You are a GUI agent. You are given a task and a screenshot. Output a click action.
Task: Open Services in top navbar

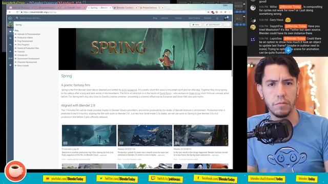point(208,18)
